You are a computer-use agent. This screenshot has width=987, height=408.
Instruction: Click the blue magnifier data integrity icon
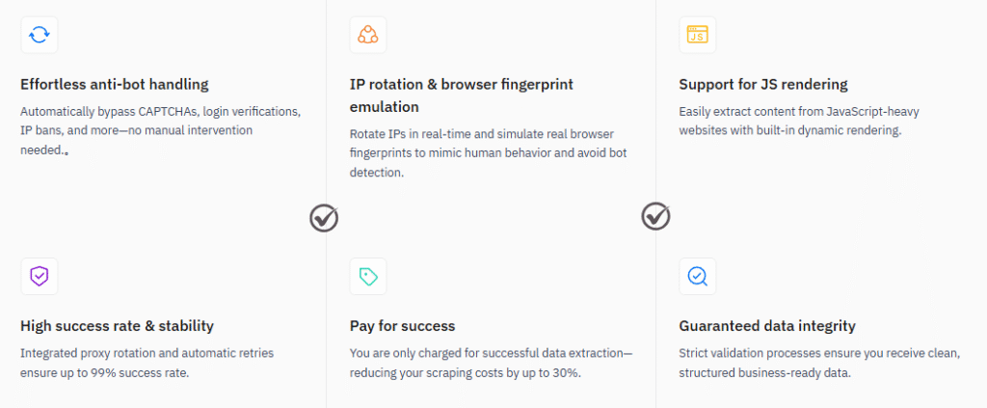pyautogui.click(x=697, y=276)
